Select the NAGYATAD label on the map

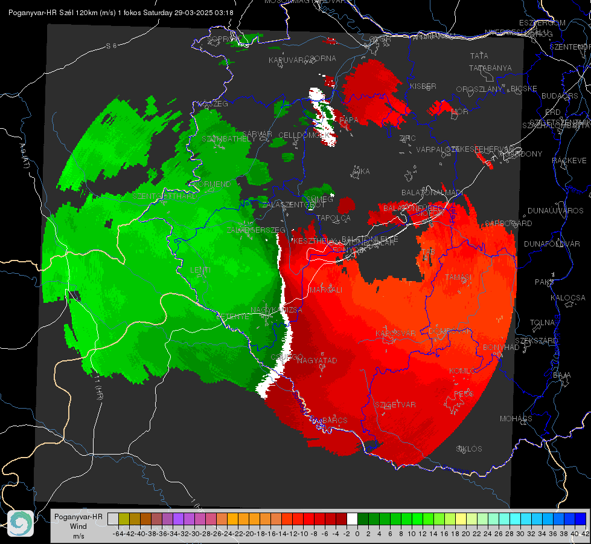click(x=317, y=360)
